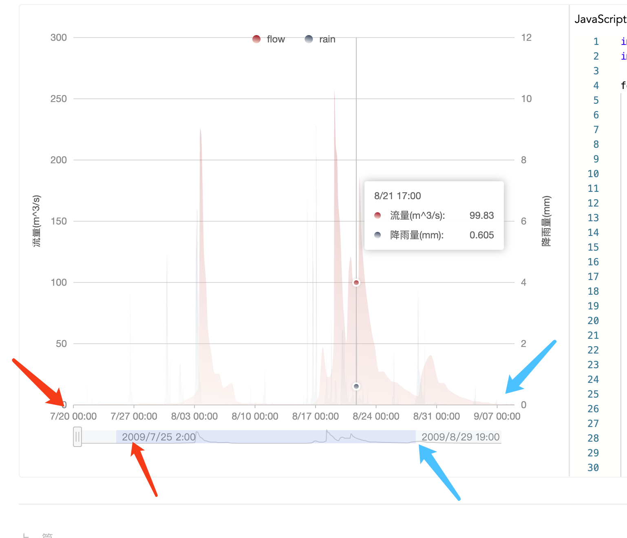Click the x-axis label 8/24 00:00

pos(376,416)
